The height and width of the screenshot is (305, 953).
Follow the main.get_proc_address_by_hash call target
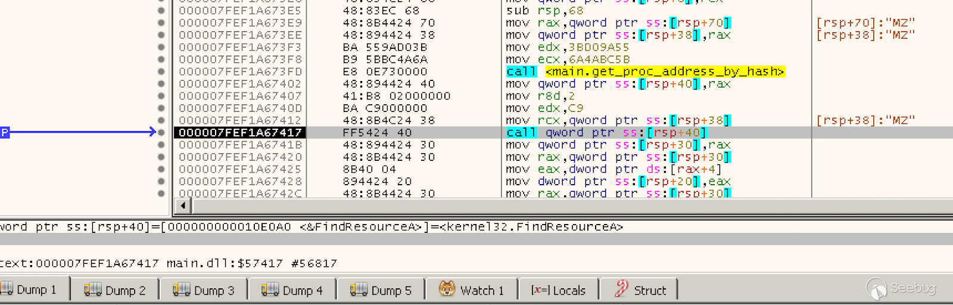click(x=664, y=71)
